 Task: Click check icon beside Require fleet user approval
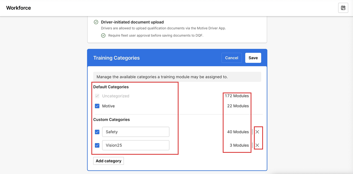[x=103, y=36]
